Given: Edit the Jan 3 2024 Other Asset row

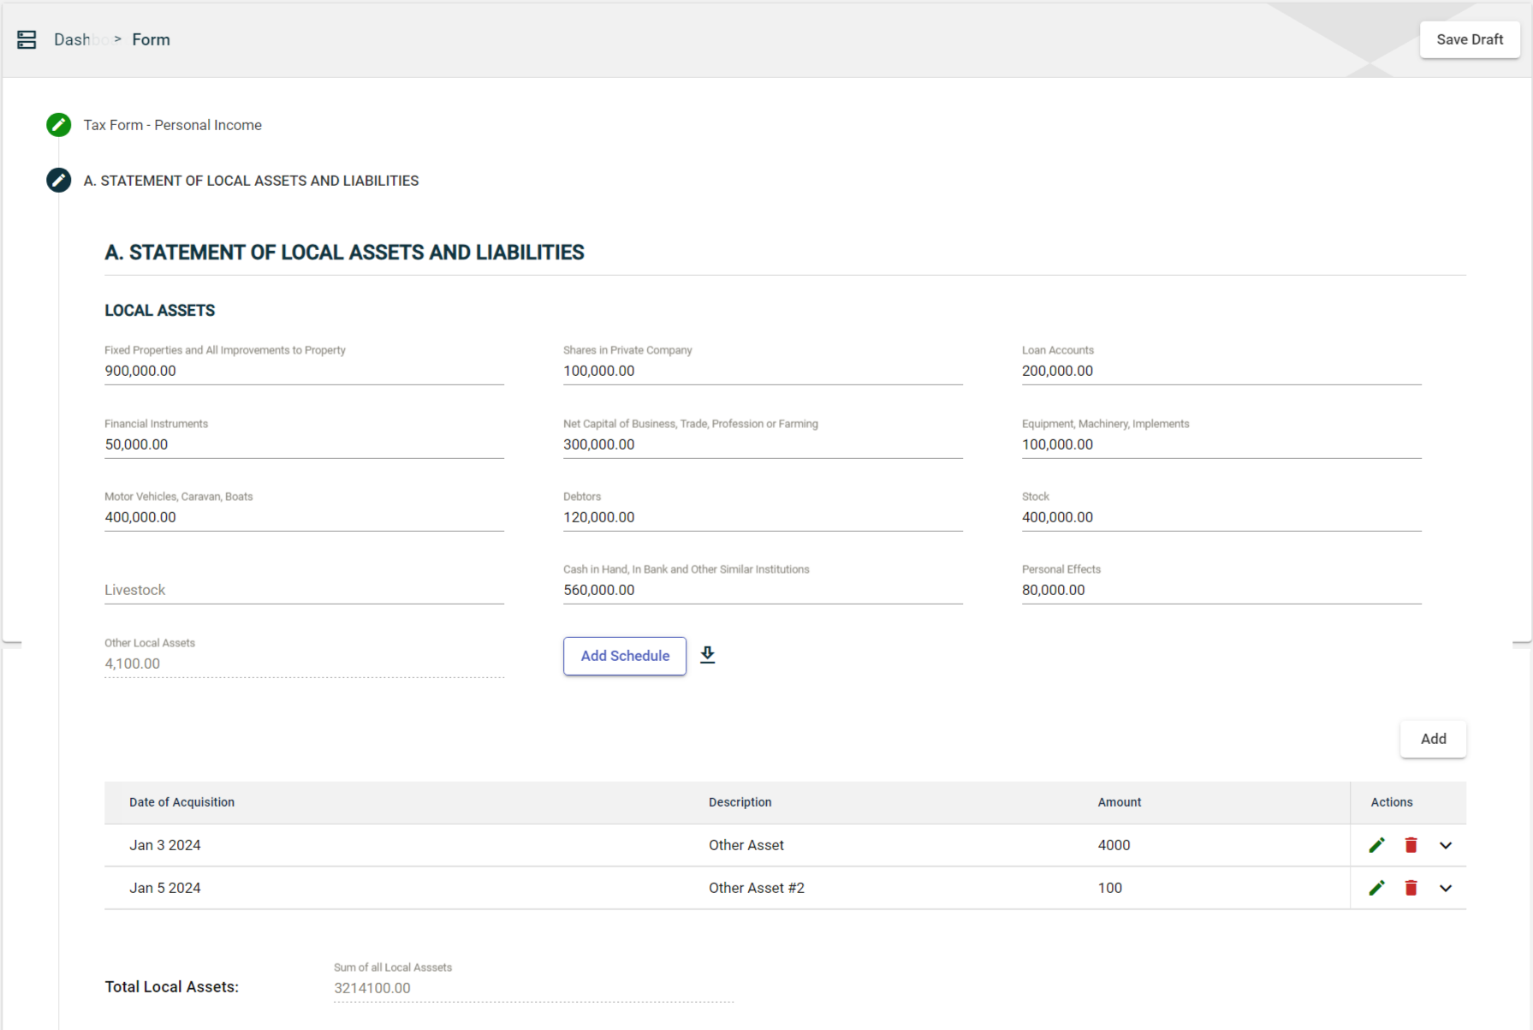Looking at the screenshot, I should [x=1376, y=845].
